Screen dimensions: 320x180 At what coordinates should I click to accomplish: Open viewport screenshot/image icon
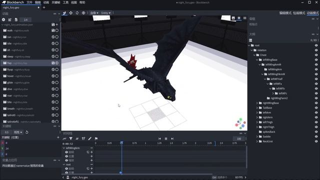tap(233, 18)
